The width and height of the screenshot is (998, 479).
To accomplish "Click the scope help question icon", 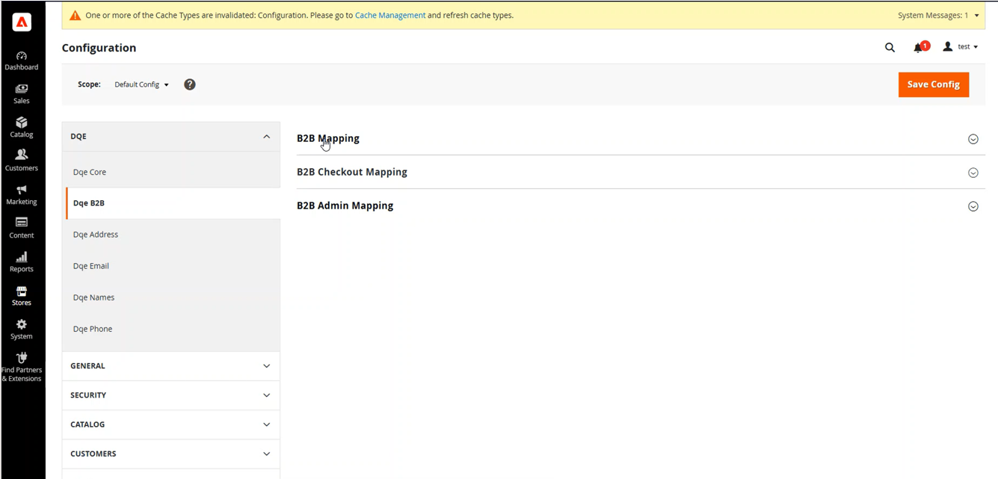I will (x=190, y=84).
